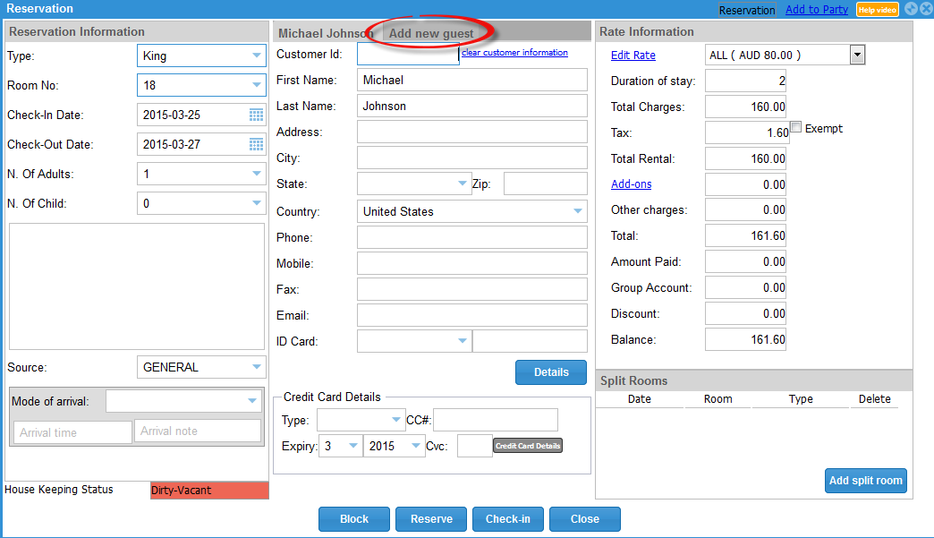Click the Help video badge
The width and height of the screenshot is (934, 538).
click(x=877, y=10)
